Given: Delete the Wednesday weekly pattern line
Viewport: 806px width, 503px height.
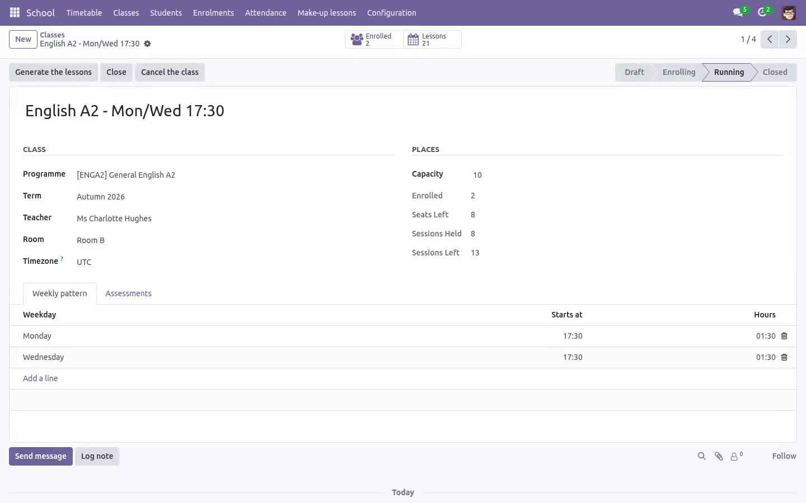Looking at the screenshot, I should point(784,357).
